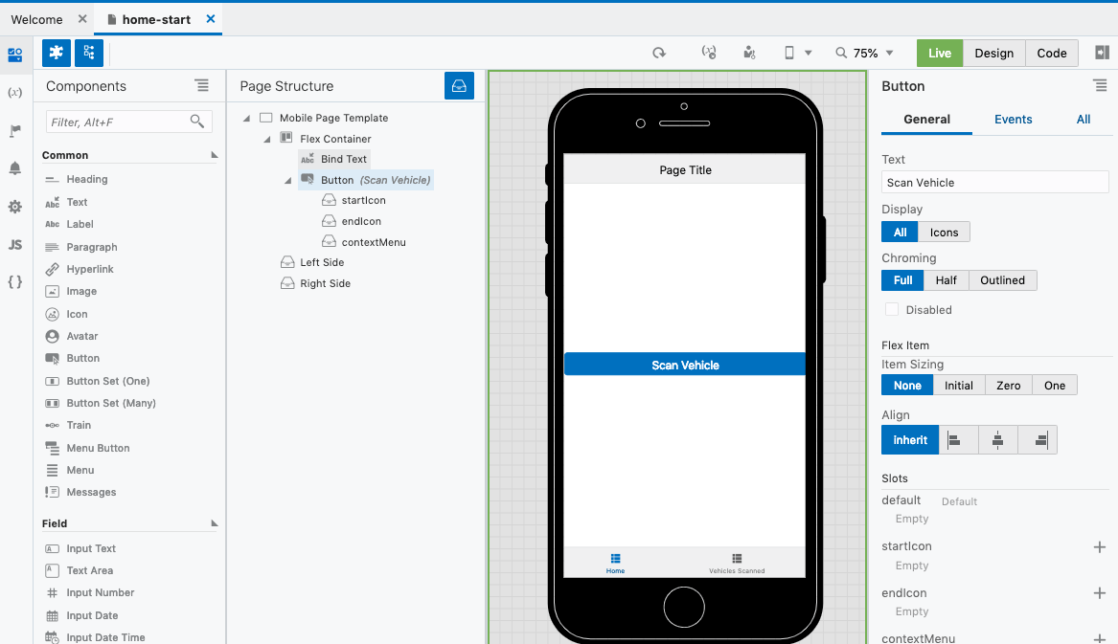
Task: Open the JS panel in sidebar
Action: tap(15, 245)
